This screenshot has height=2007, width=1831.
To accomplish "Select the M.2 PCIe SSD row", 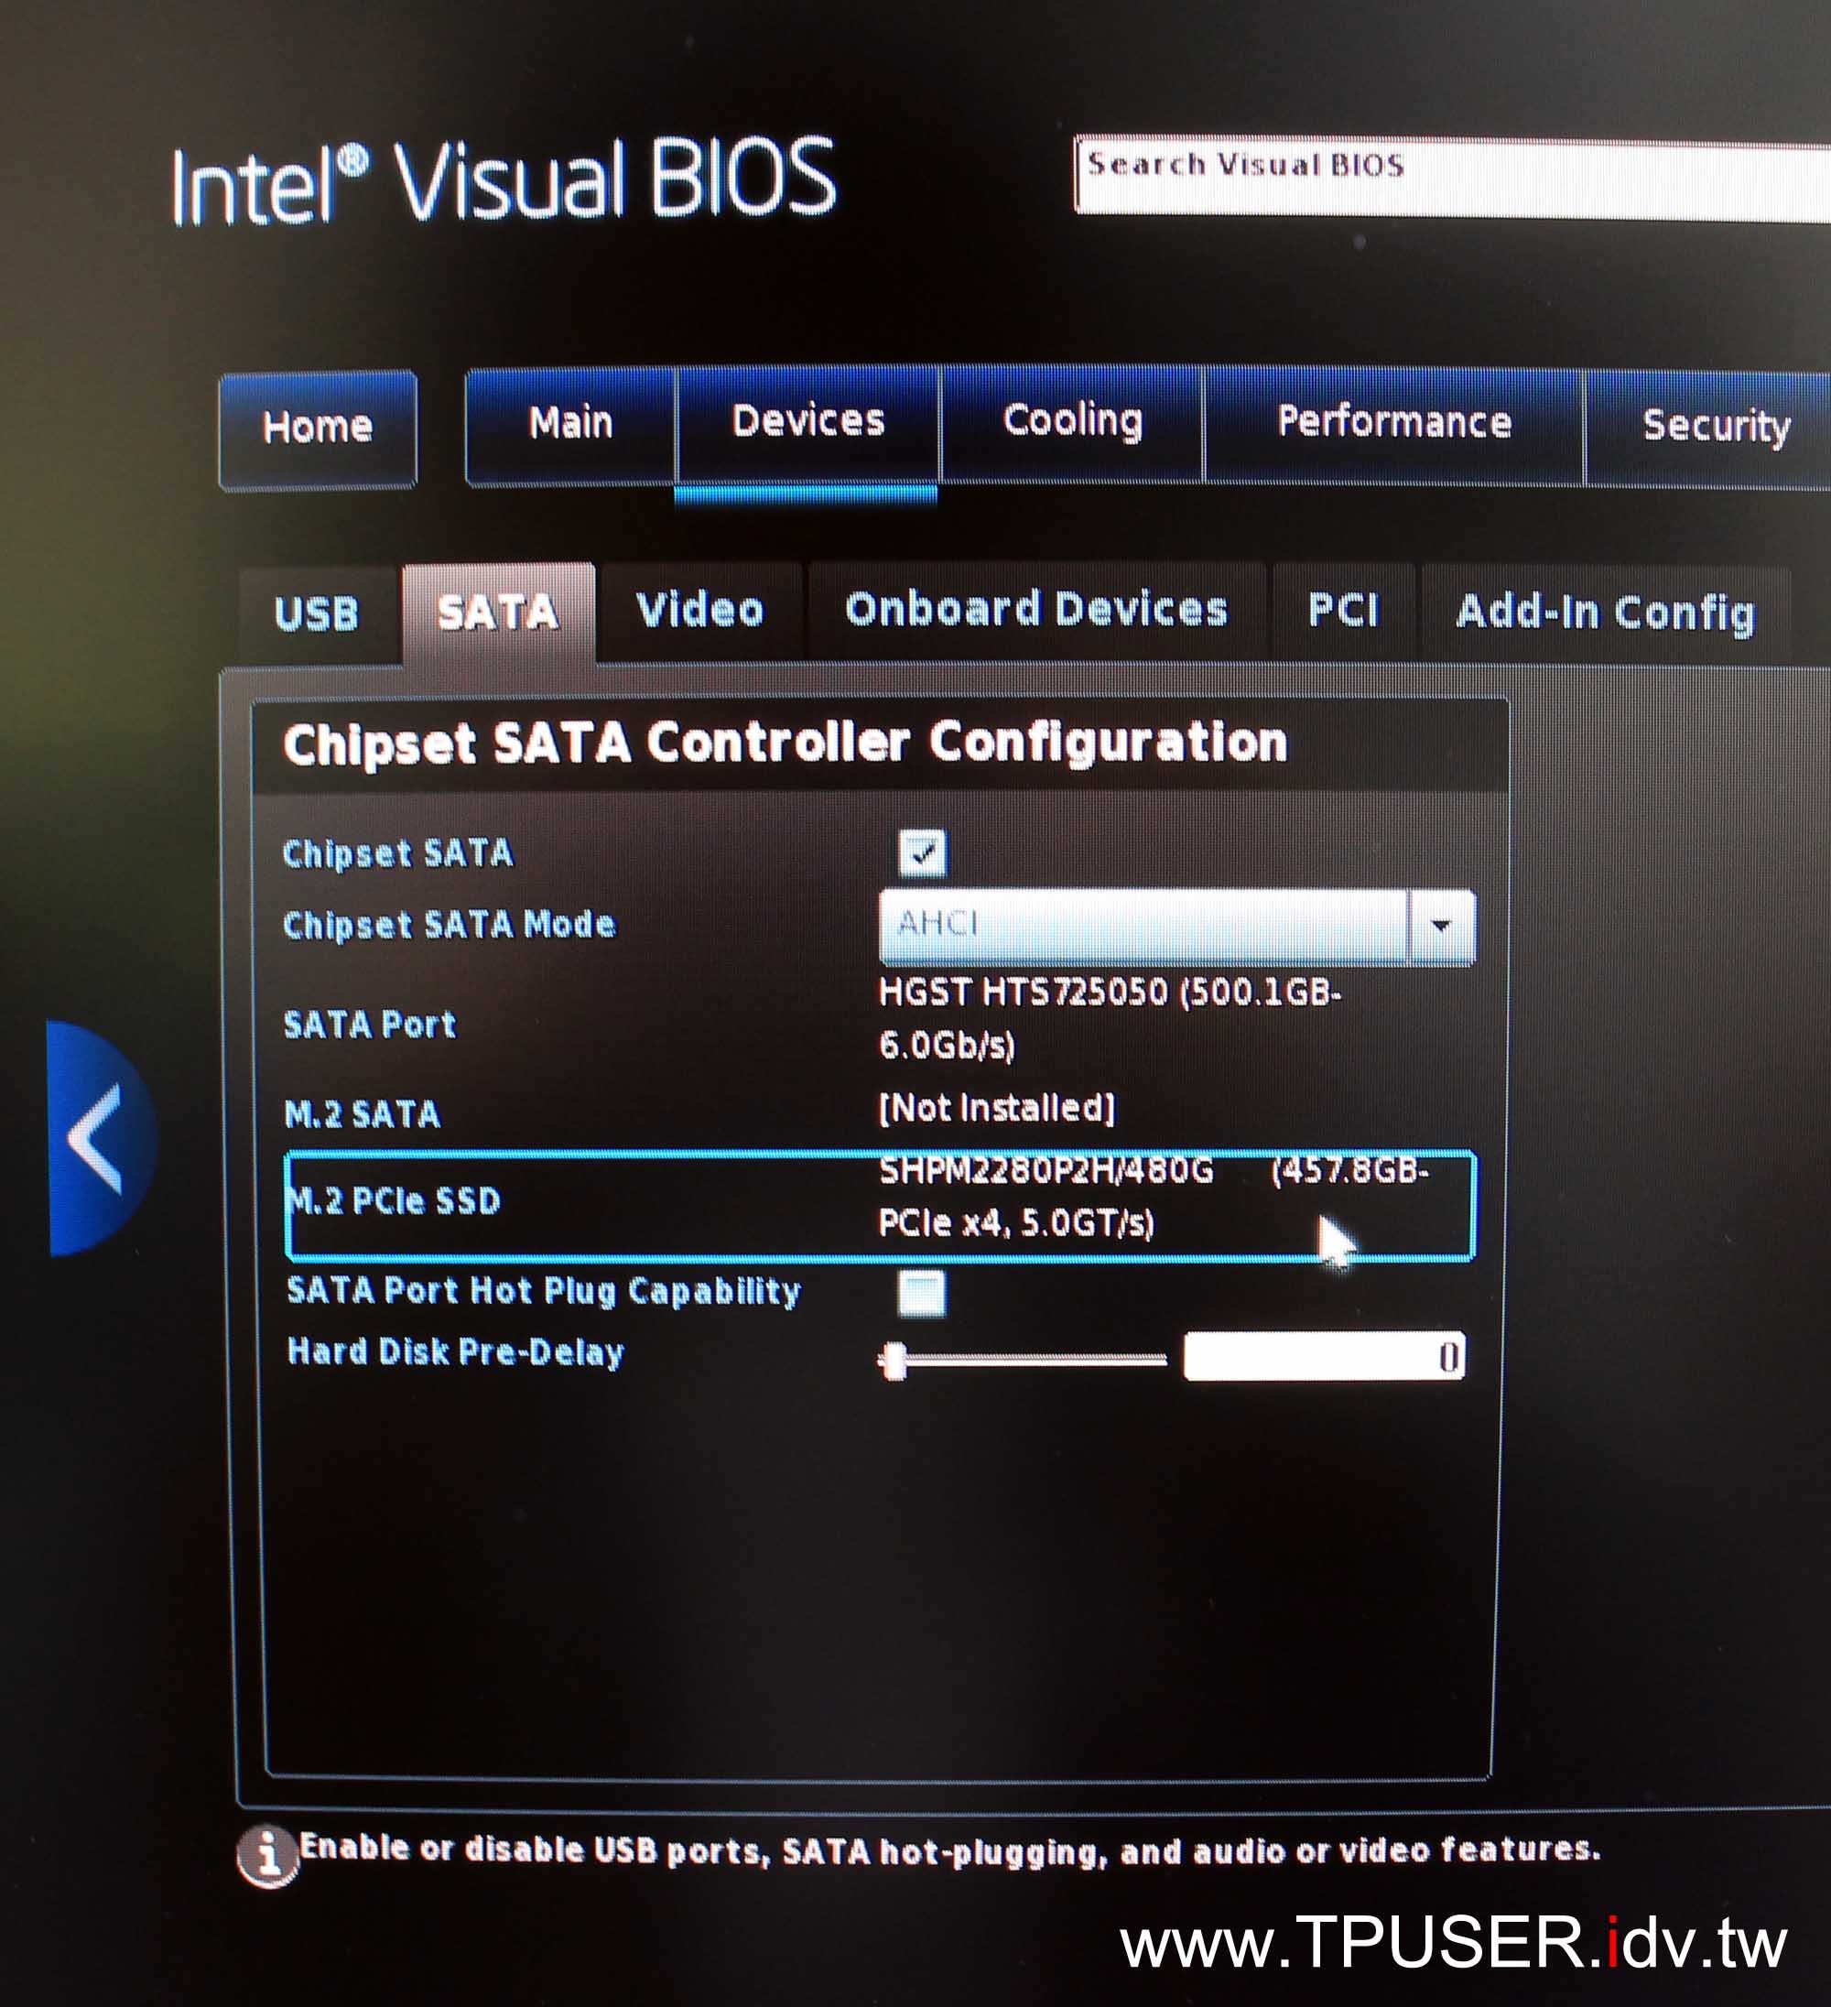I will point(879,1205).
